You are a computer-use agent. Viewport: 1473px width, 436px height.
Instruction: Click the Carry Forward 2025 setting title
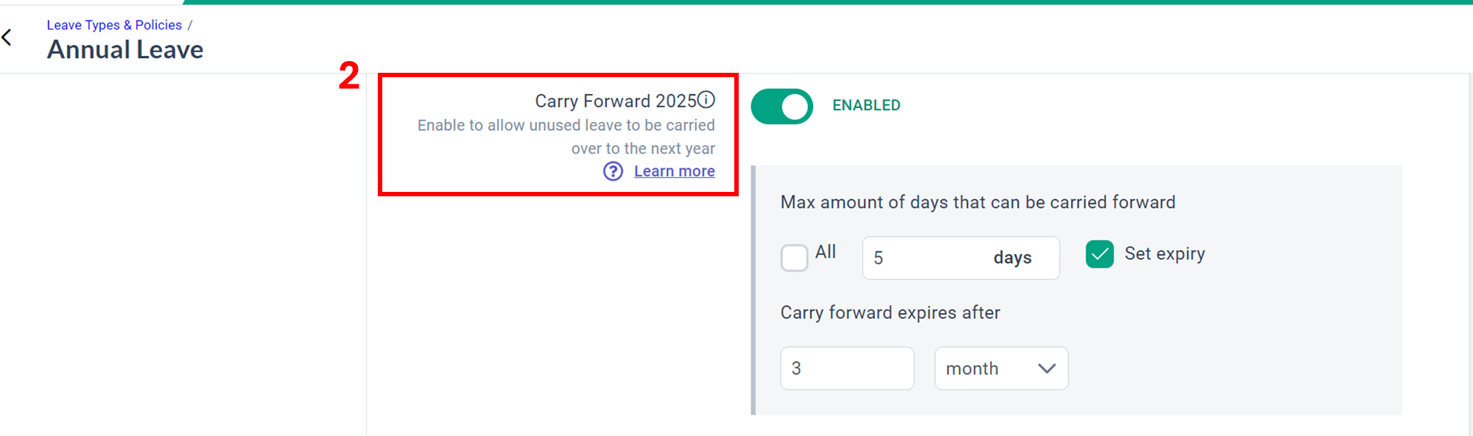[x=616, y=101]
